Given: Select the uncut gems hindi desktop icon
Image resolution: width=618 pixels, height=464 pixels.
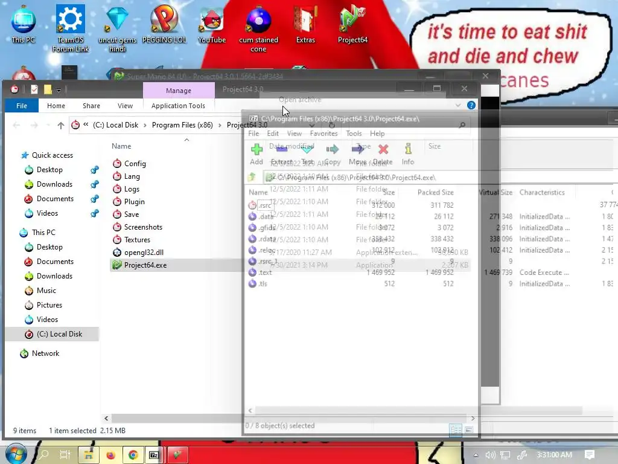Looking at the screenshot, I should click(117, 28).
